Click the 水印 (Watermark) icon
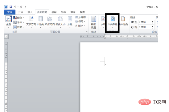Viewport: 169px width, 112px height. pyautogui.click(x=103, y=19)
